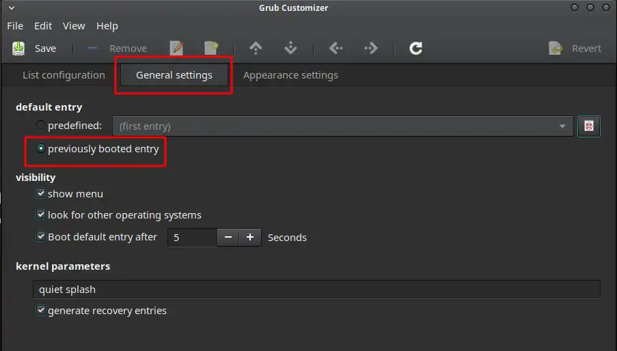Open the window menu chevron in title bar
Image resolution: width=617 pixels, height=351 pixels.
coord(12,8)
